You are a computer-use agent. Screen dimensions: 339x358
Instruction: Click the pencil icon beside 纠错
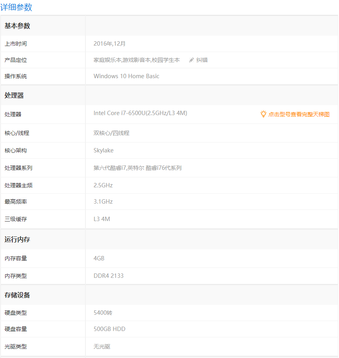click(192, 60)
